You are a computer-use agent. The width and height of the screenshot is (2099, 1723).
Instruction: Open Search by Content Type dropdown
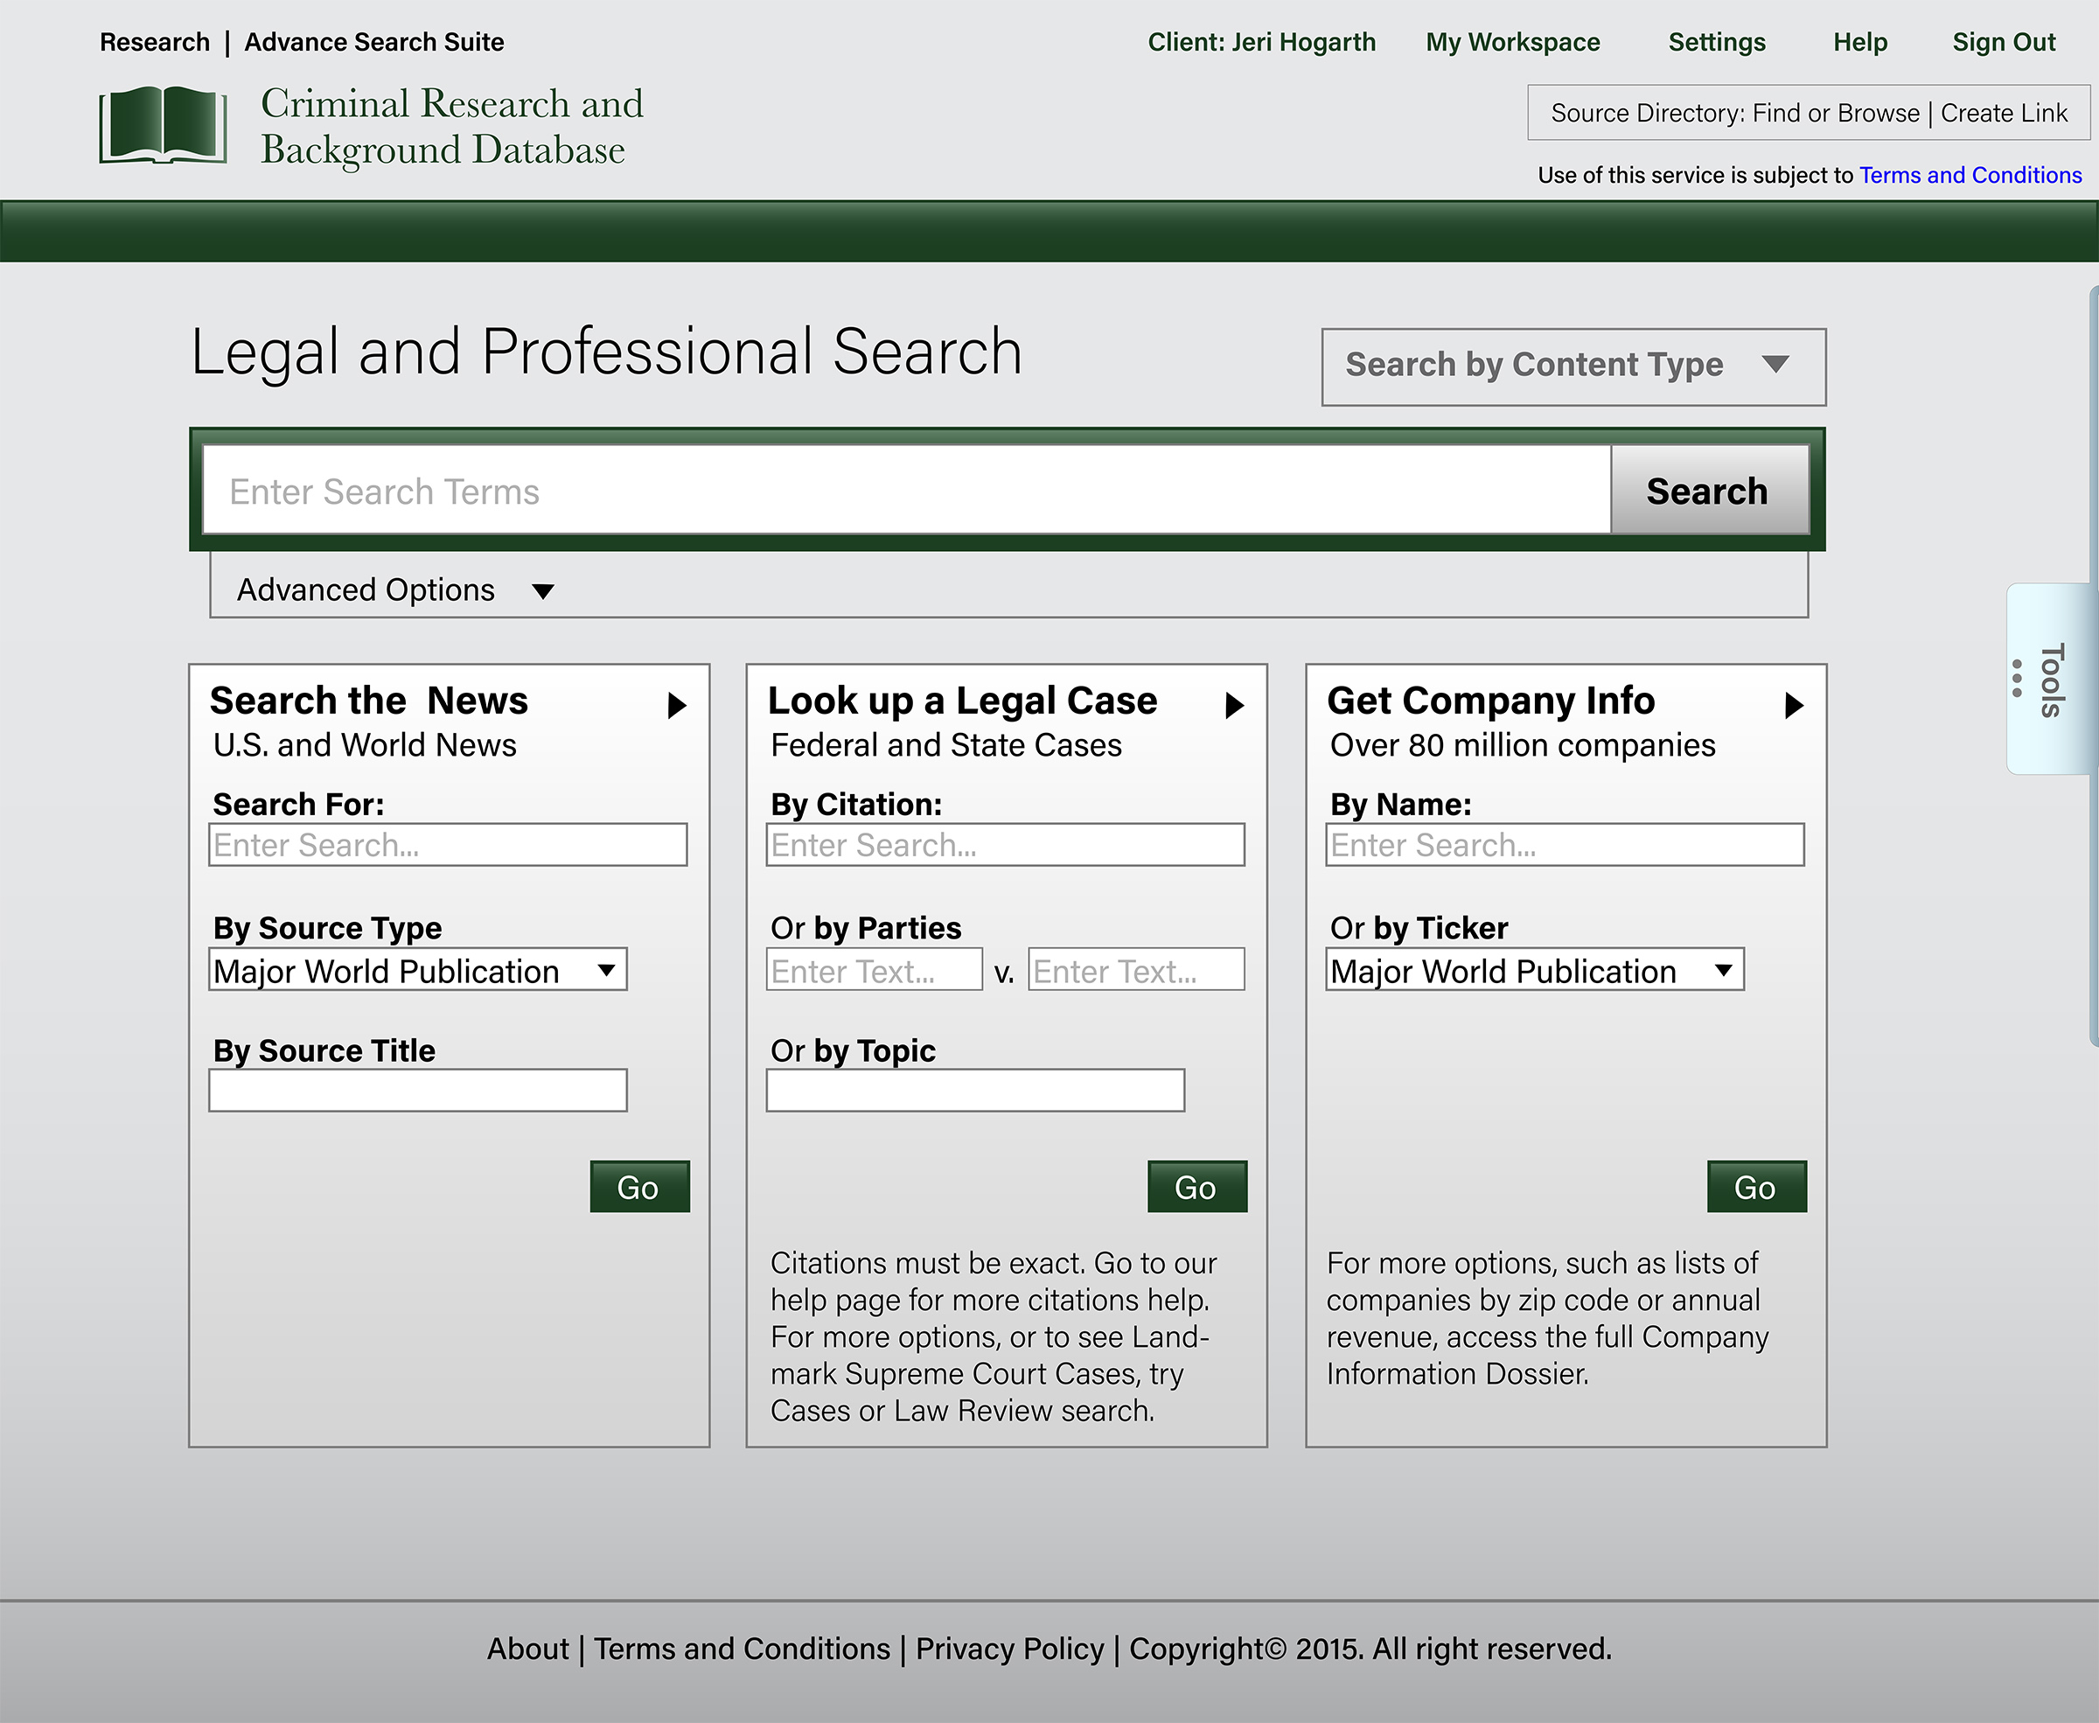click(x=1573, y=366)
